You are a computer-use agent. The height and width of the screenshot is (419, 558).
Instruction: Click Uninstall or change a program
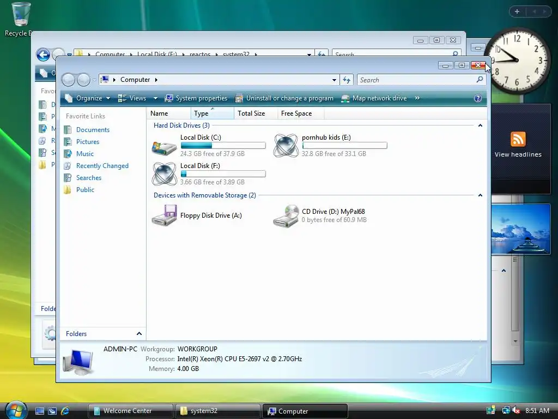[284, 98]
